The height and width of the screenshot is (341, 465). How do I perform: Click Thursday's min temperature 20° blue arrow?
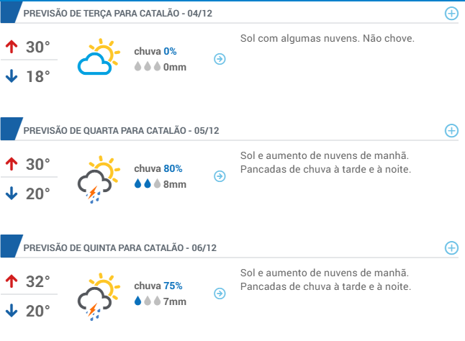click(11, 311)
